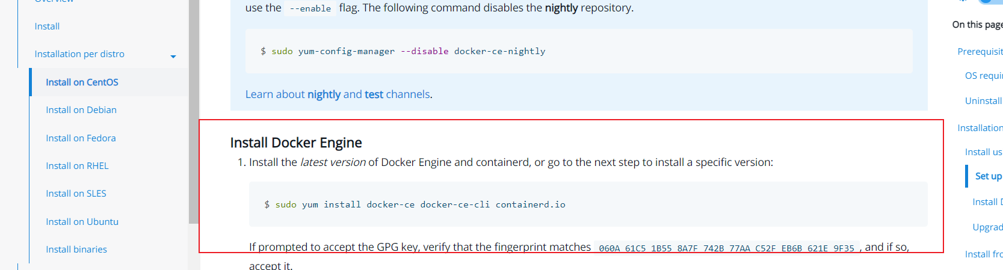1003x270 pixels.
Task: Click the yum-config-manager disable command block
Action: click(578, 51)
